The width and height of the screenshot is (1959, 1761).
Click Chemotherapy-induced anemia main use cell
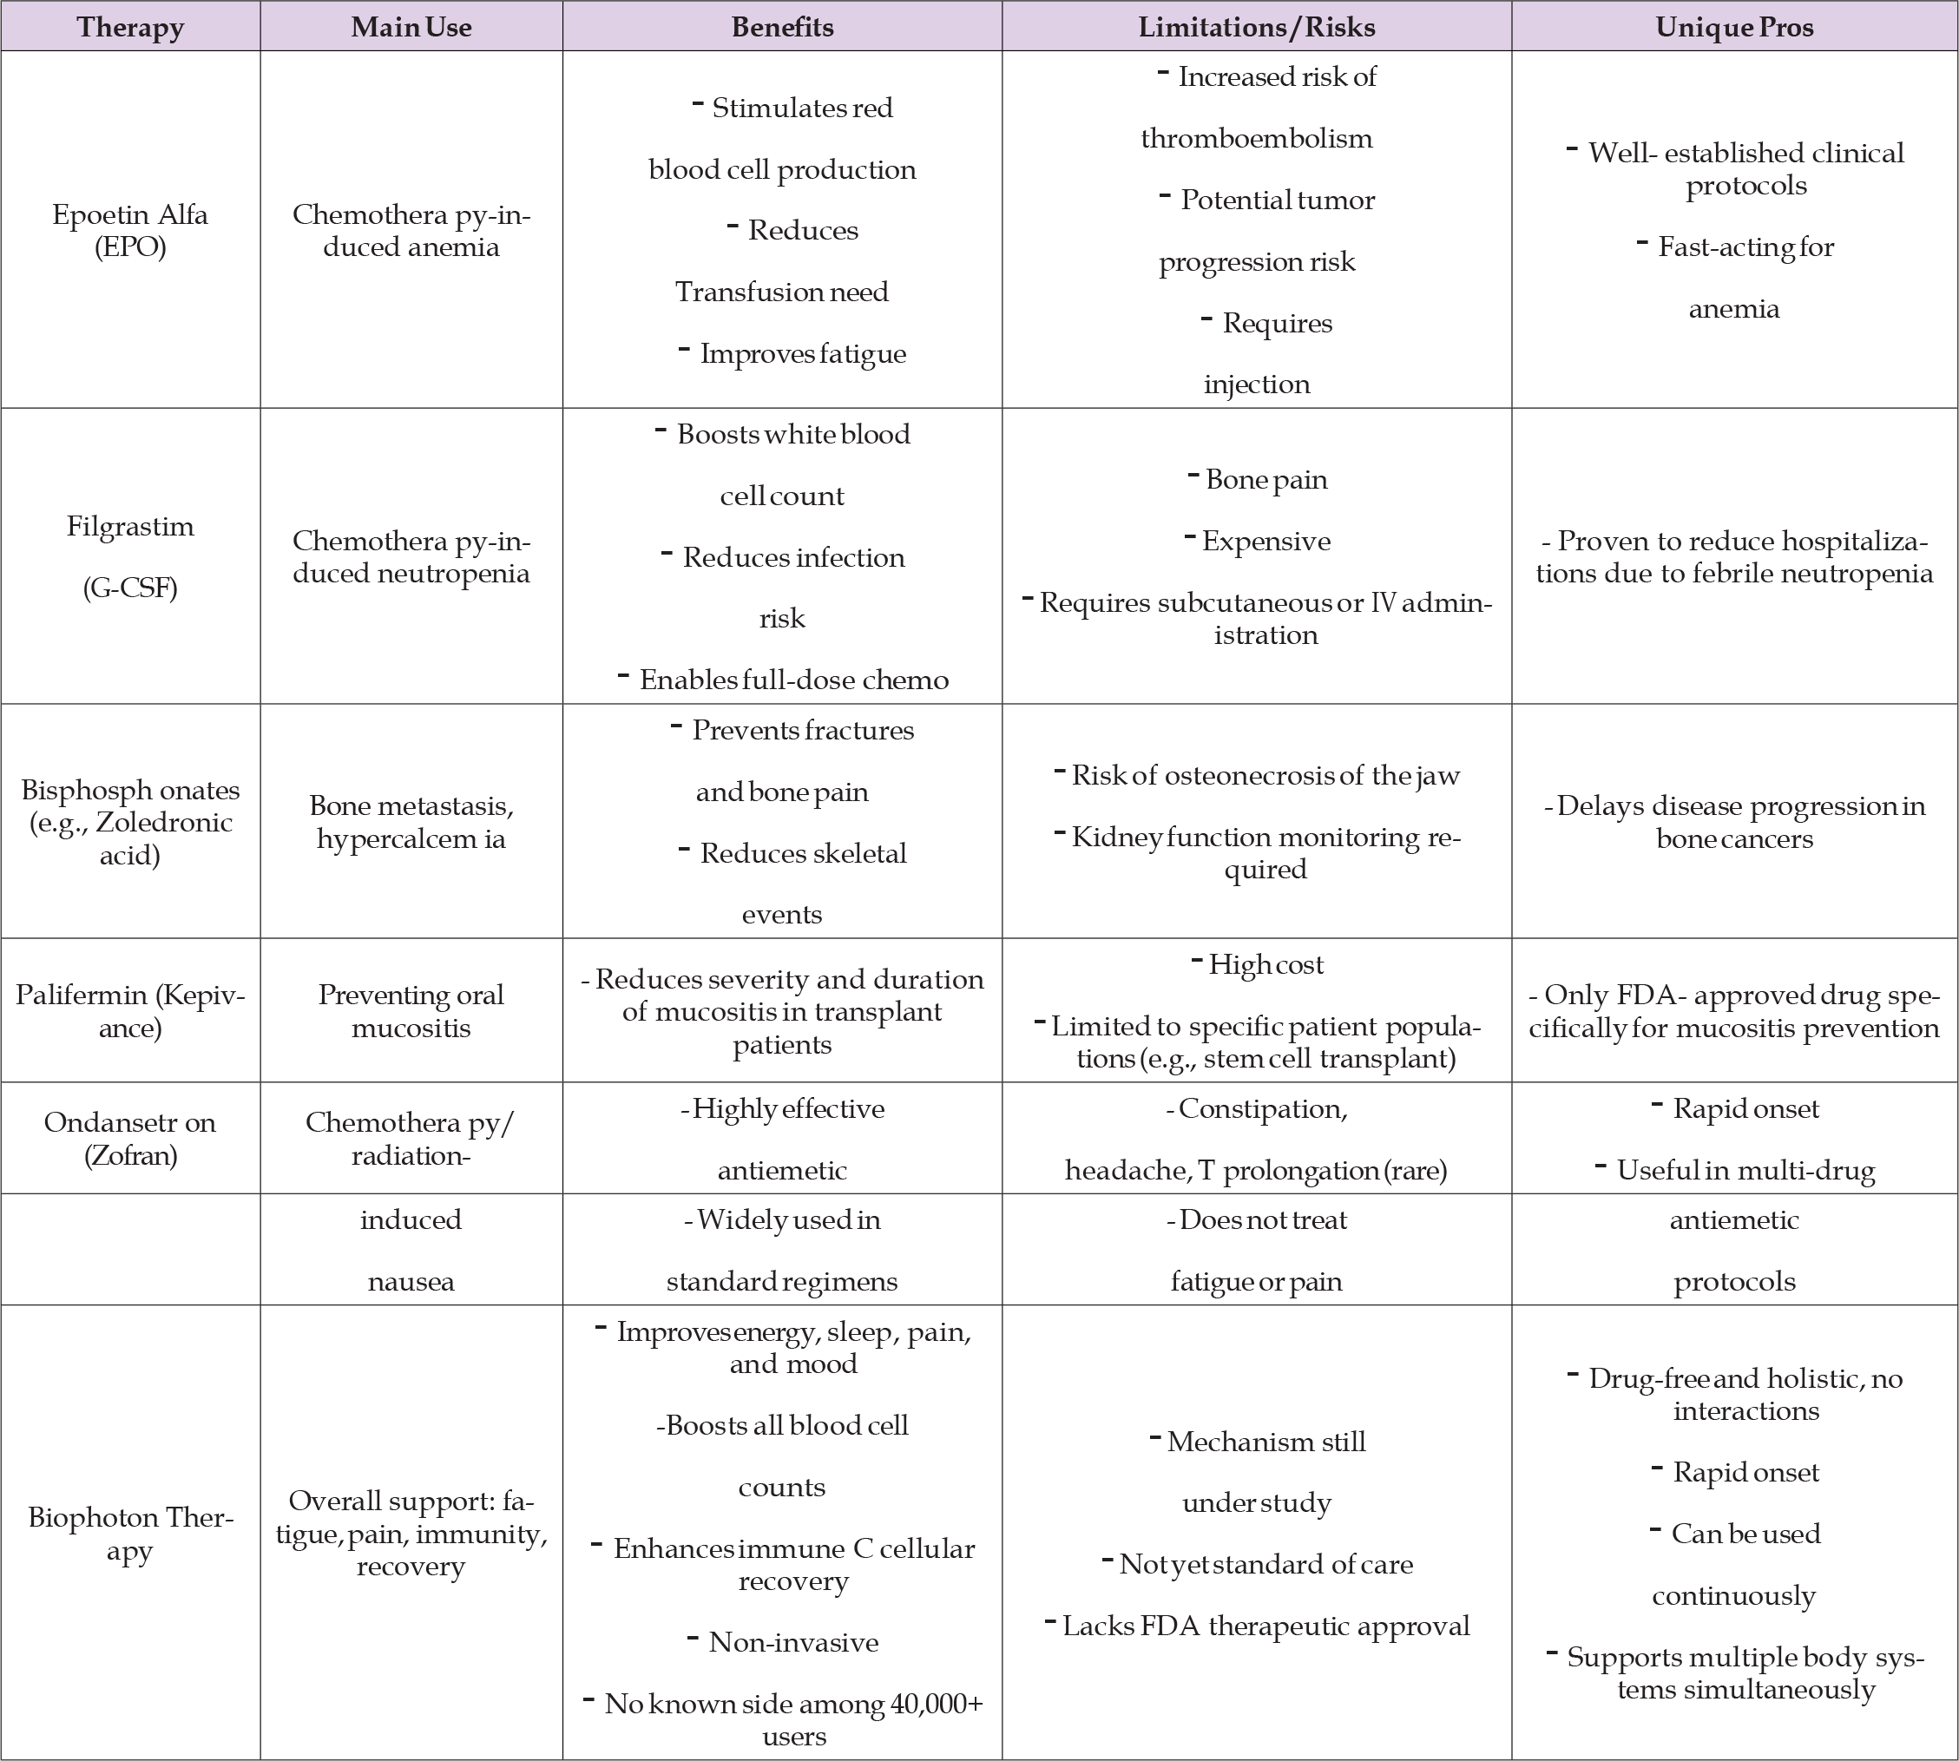pos(411,230)
